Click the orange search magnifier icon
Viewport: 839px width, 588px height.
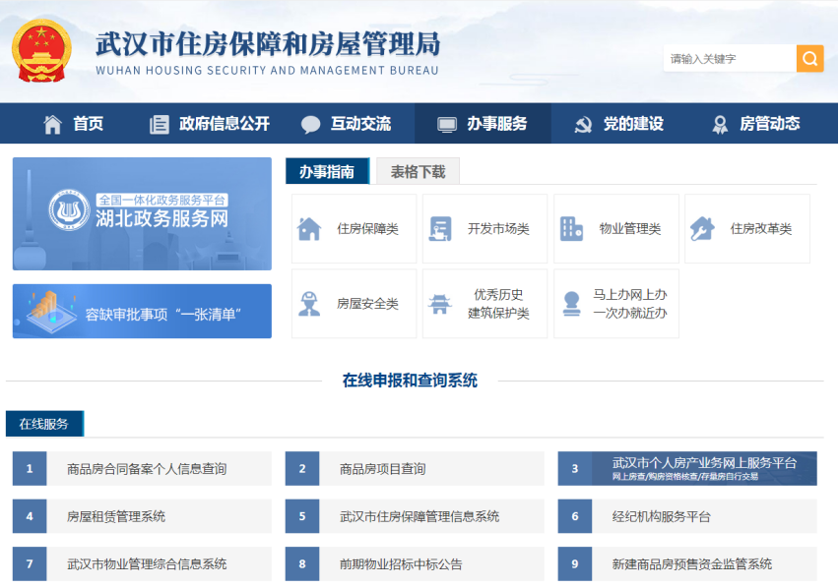[809, 59]
